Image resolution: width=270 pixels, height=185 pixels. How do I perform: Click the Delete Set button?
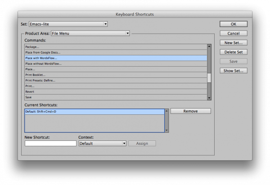pyautogui.click(x=234, y=52)
